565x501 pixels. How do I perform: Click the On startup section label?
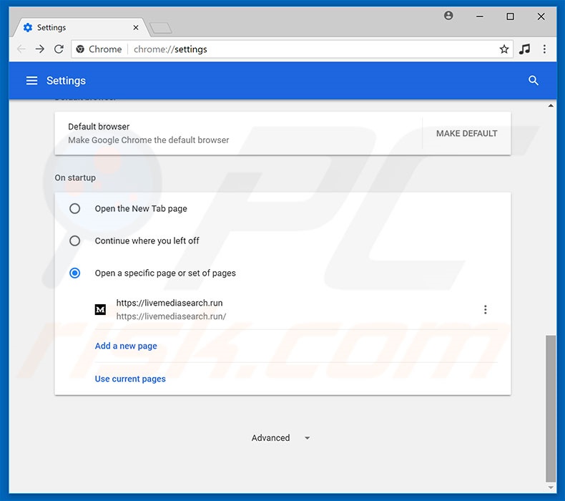click(75, 177)
